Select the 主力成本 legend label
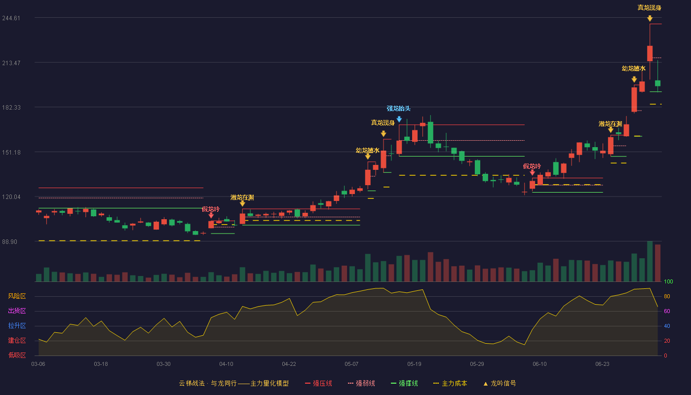Image resolution: width=691 pixels, height=395 pixels. 454,383
